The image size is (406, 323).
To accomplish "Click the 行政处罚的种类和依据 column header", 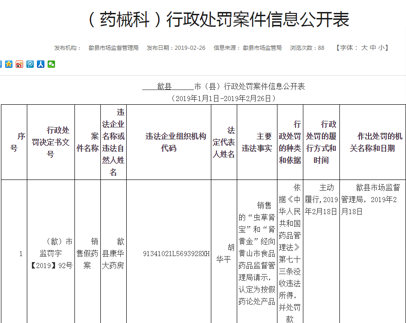I will 290,142.
